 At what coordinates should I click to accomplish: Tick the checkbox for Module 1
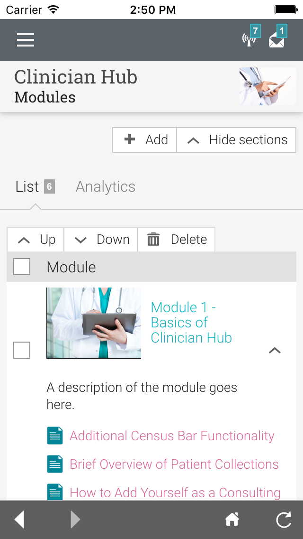(x=22, y=350)
